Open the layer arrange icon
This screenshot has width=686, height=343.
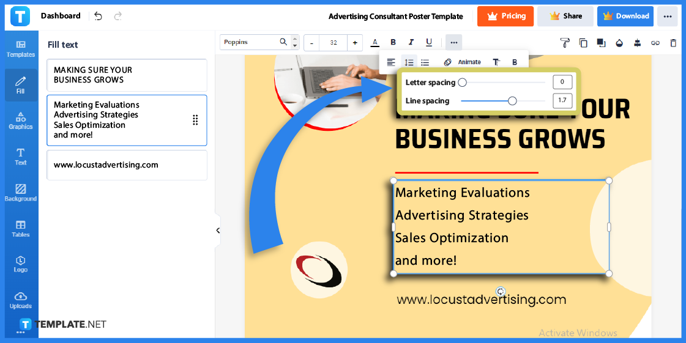click(x=601, y=43)
